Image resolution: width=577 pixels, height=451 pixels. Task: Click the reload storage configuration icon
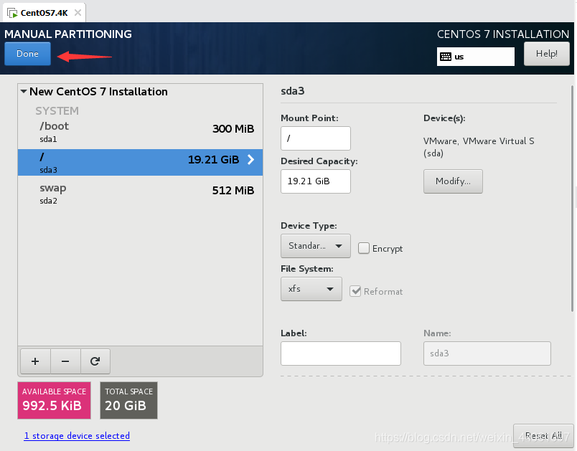tap(95, 361)
